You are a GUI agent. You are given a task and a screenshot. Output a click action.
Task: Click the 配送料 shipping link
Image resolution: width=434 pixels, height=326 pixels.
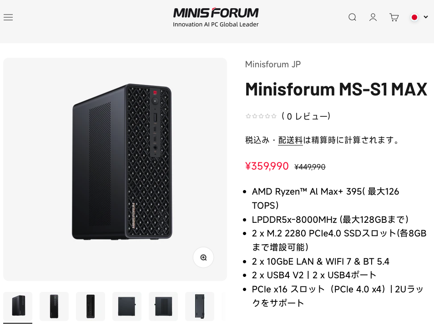point(290,140)
